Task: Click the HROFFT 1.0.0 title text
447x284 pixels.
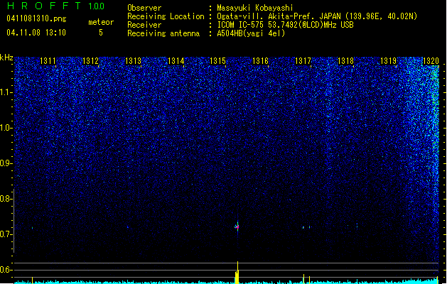Action: pyautogui.click(x=56, y=6)
